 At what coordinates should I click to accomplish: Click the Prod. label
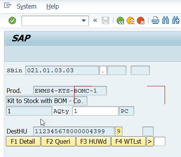click(14, 91)
